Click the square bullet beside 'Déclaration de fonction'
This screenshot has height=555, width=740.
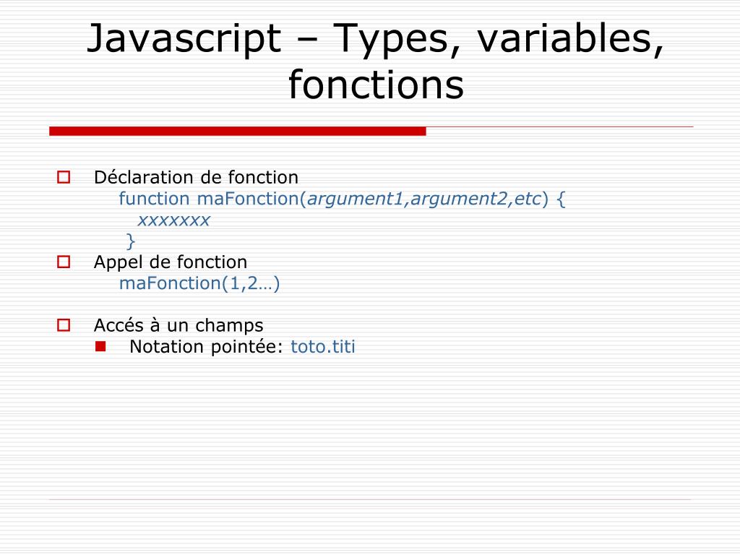pyautogui.click(x=64, y=178)
